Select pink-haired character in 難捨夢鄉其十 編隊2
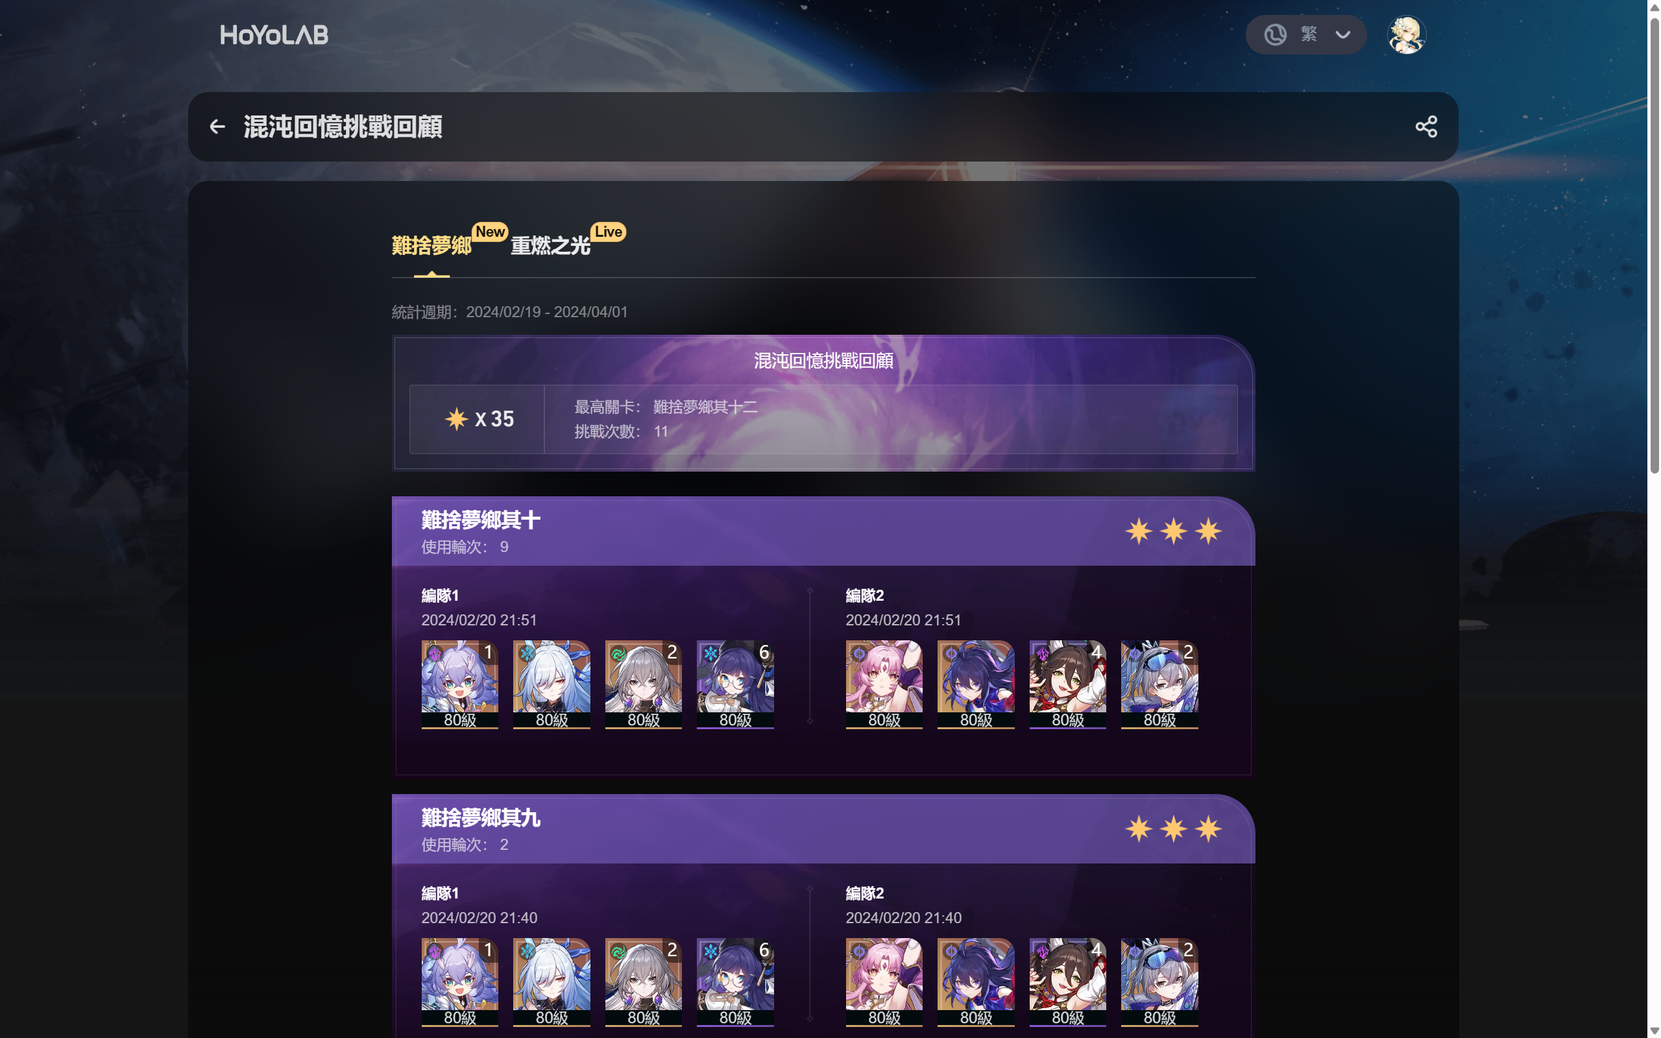The image size is (1661, 1038). 884,684
